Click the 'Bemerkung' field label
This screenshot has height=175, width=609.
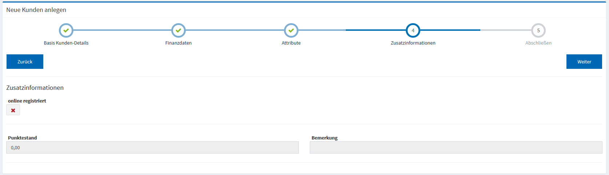(x=324, y=138)
